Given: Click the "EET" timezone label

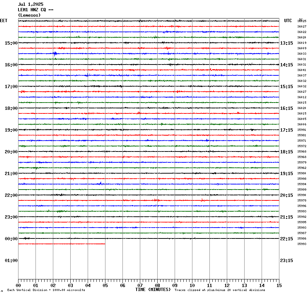Looking at the screenshot, I should [x=4, y=21].
